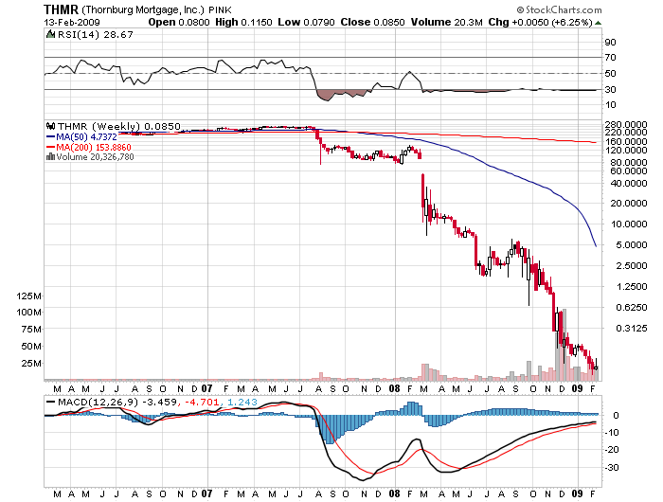Click the 25M volume axis label
This screenshot has width=663, height=502.
(31, 364)
